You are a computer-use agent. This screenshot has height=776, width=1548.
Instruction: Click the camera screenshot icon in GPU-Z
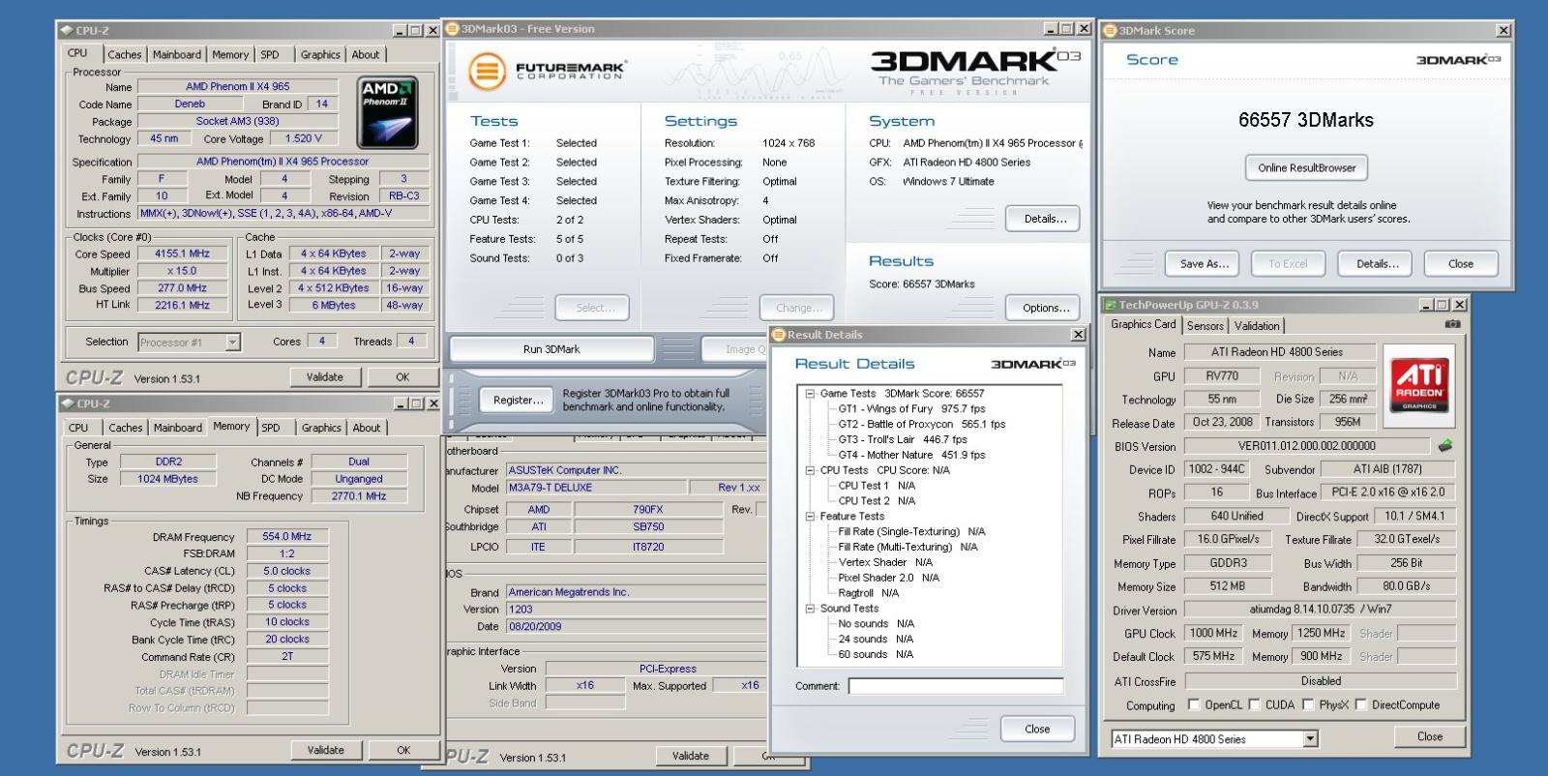(x=1452, y=324)
